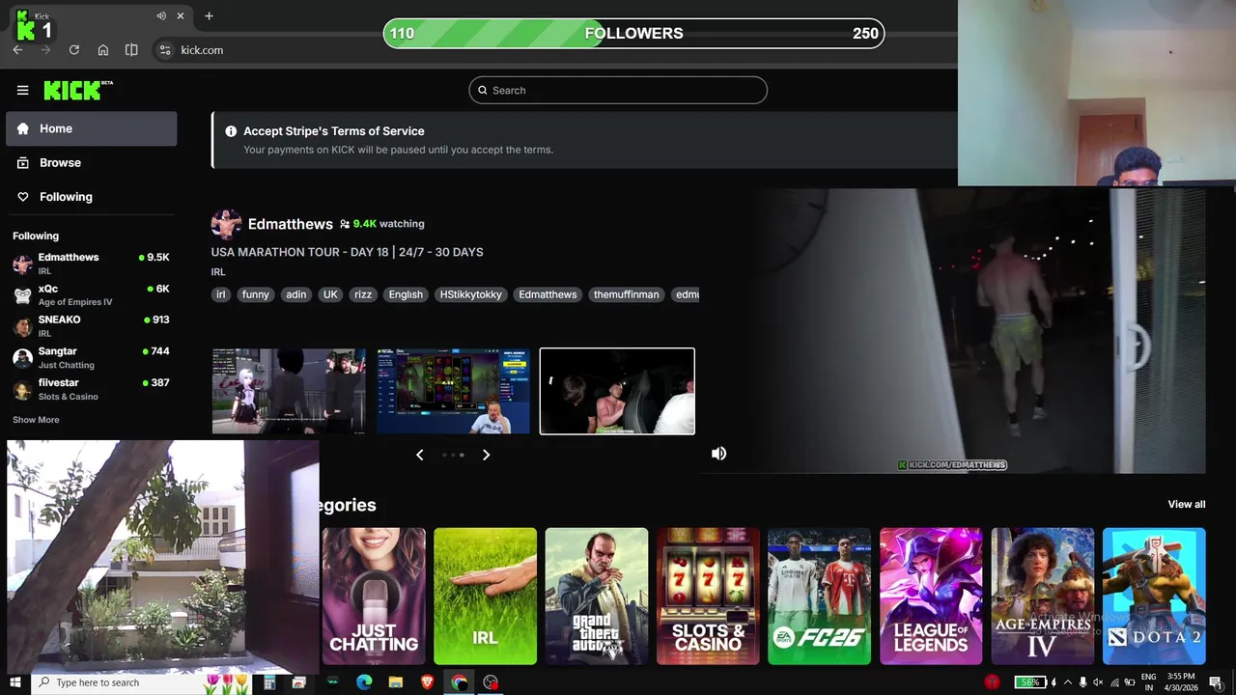Select the adin tag
The width and height of the screenshot is (1236, 695).
pyautogui.click(x=295, y=294)
